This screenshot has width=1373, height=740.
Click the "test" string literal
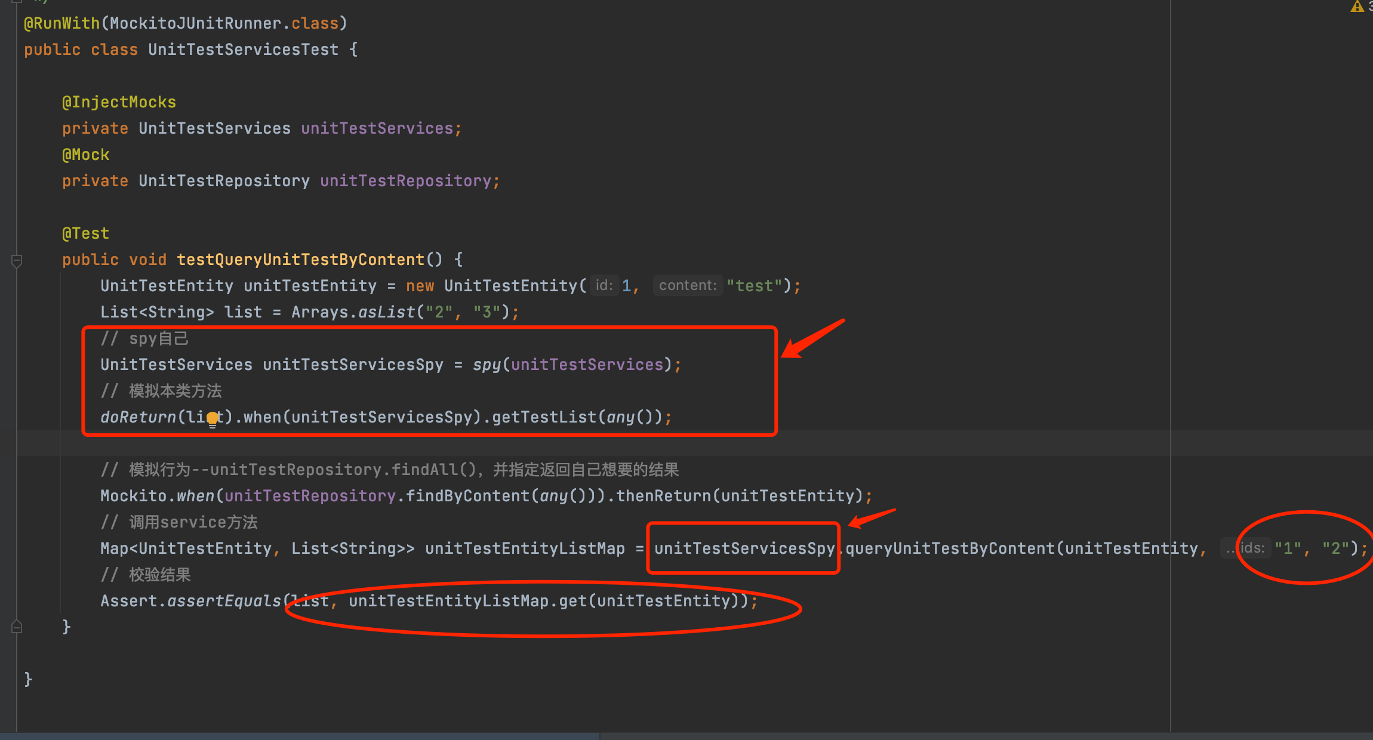coord(755,286)
